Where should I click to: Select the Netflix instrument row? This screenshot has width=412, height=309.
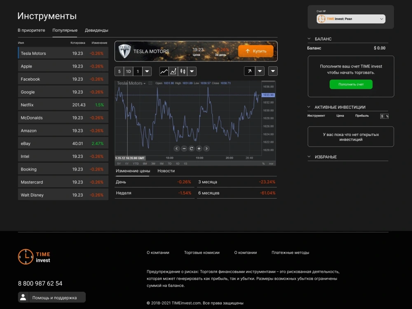tap(63, 105)
